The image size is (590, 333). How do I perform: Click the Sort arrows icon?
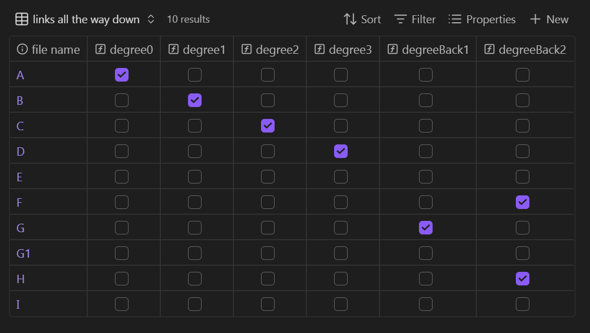tap(350, 19)
